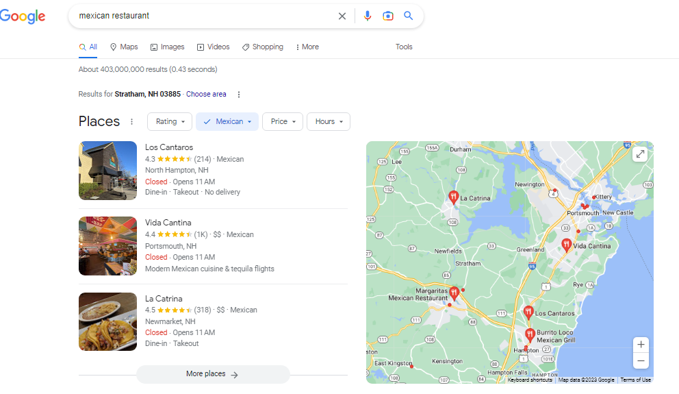
Task: Start voice search with the microphone icon
Action: [x=367, y=16]
